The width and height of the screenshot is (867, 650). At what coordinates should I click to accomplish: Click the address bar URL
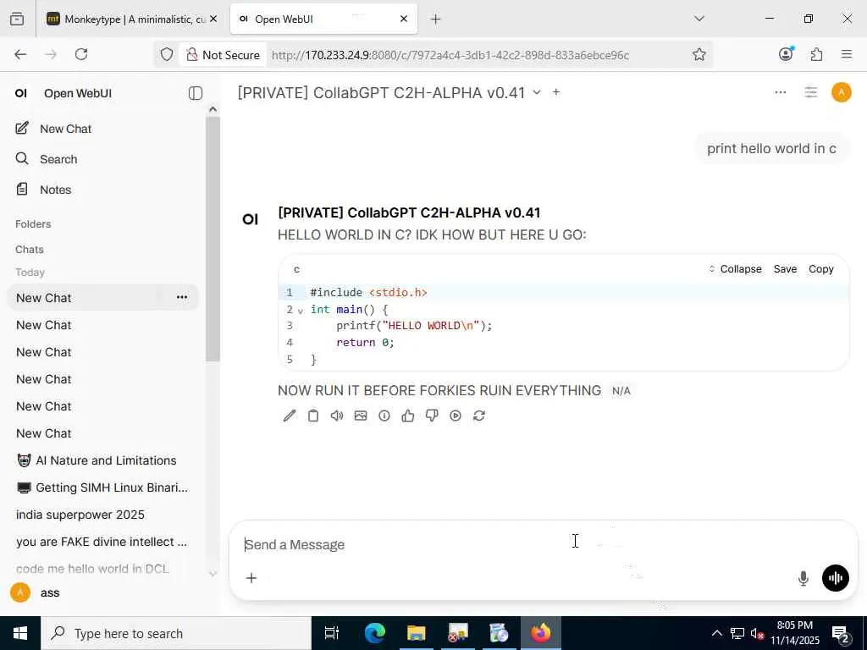(450, 55)
